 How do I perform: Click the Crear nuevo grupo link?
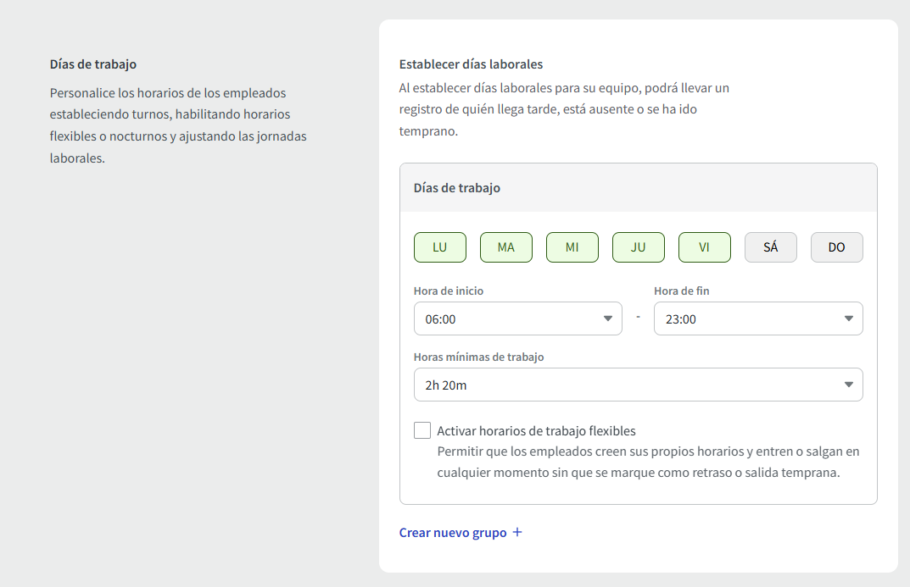[x=453, y=533]
